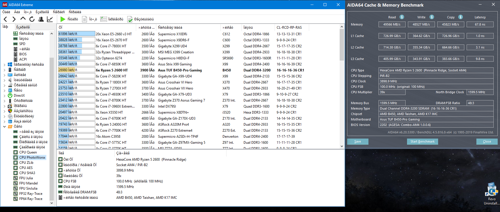Click the person silhouette toolbar icon

pyautogui.click(x=41, y=19)
